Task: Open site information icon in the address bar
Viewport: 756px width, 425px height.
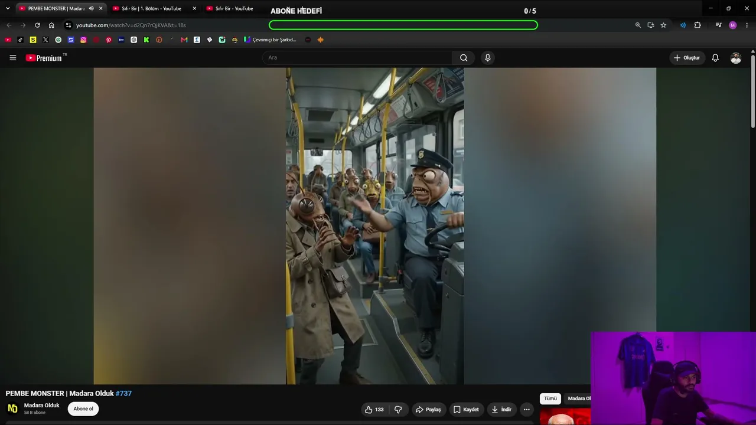Action: pyautogui.click(x=69, y=25)
